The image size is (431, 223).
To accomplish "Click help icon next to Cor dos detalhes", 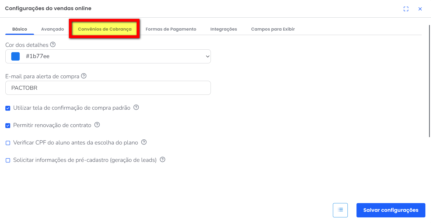I will click(x=53, y=45).
